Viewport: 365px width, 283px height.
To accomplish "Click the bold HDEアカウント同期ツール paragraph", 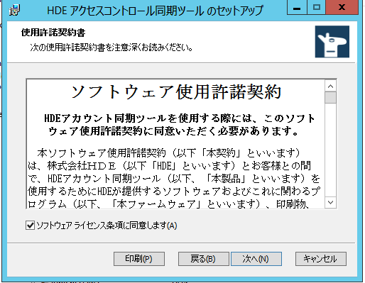I will tap(180, 125).
